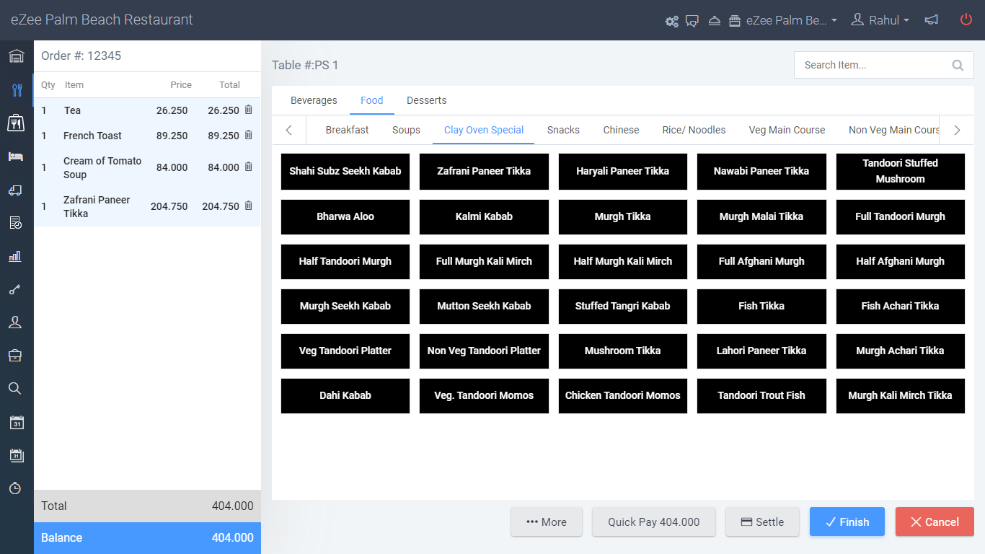Open the bar chart reports sidebar icon
The image size is (985, 554).
[x=16, y=256]
